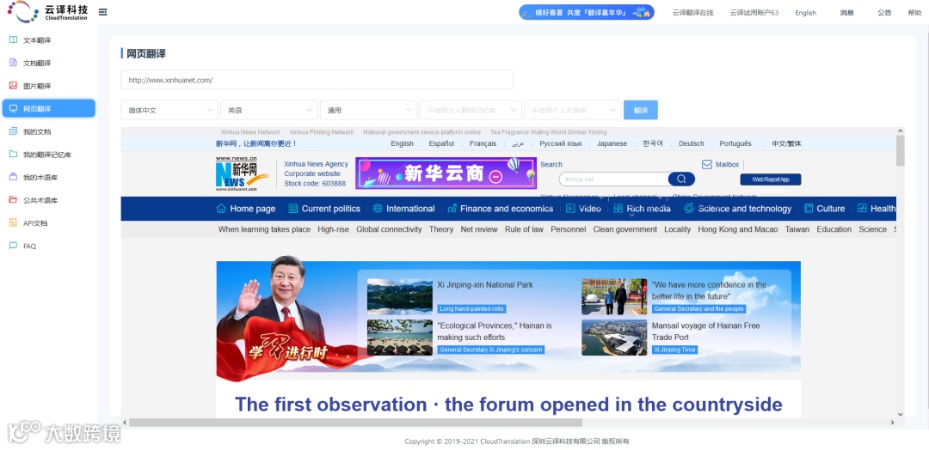
Task: Click the Video play icon in nav bar
Action: (x=570, y=208)
